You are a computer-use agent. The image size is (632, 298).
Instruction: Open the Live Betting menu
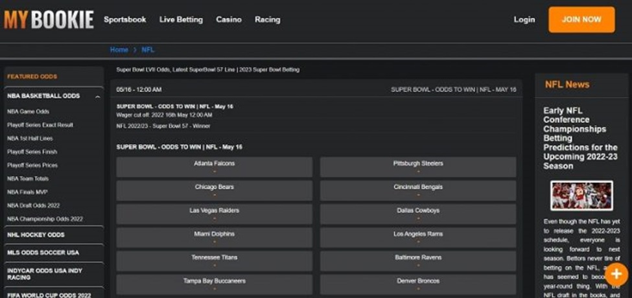pyautogui.click(x=181, y=19)
